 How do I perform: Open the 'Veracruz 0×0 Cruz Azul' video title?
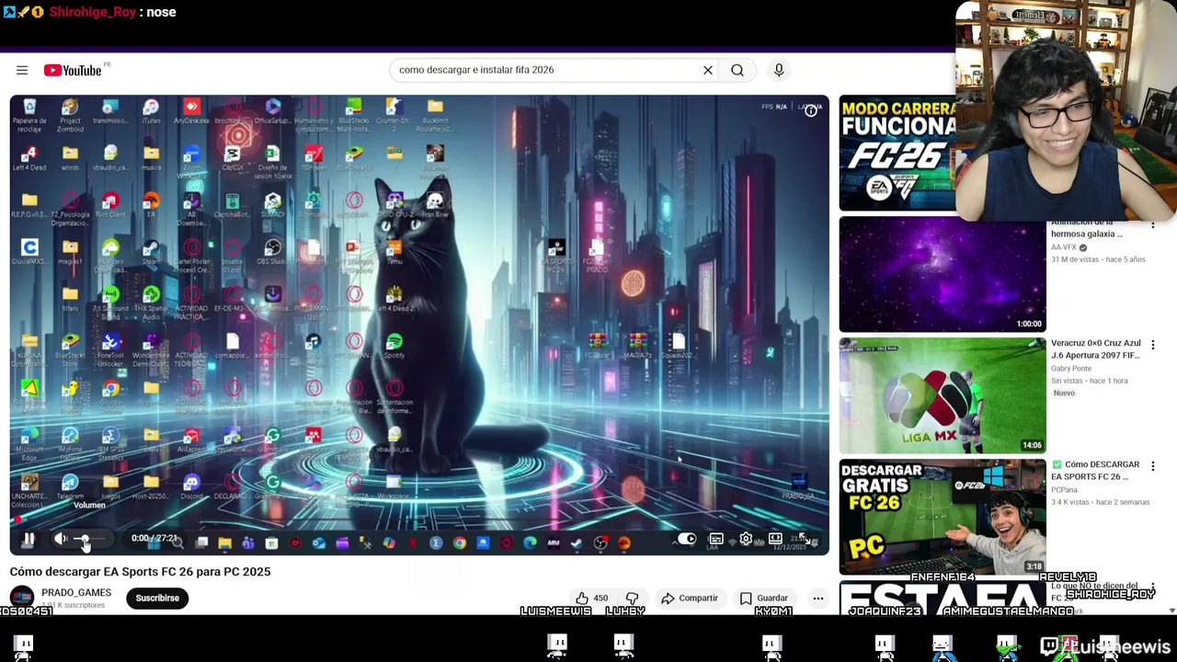[1096, 349]
